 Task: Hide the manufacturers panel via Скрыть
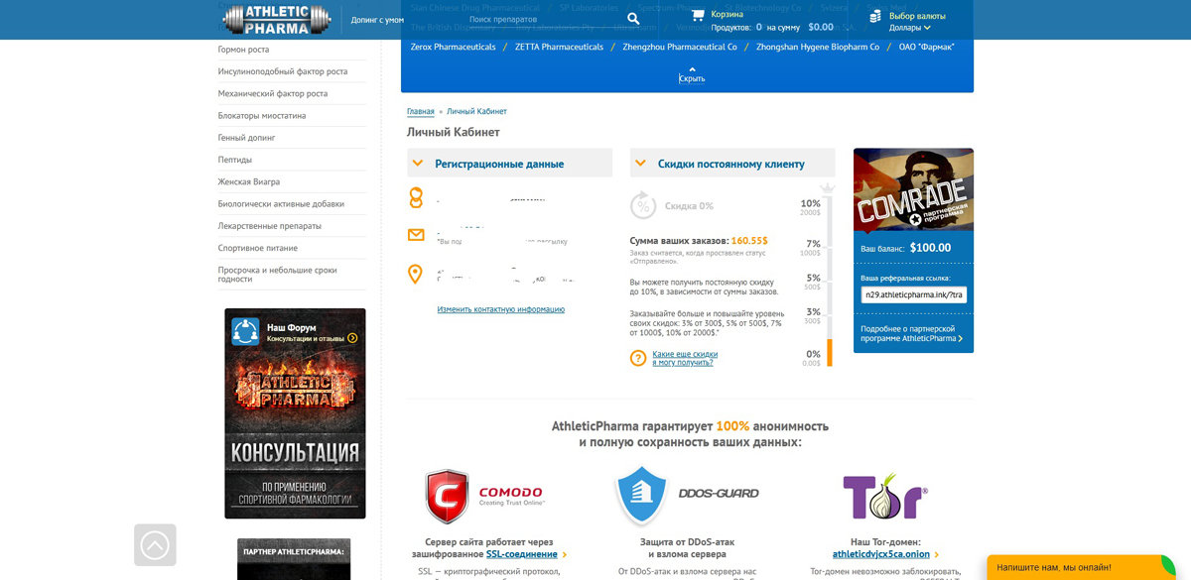[x=691, y=78]
